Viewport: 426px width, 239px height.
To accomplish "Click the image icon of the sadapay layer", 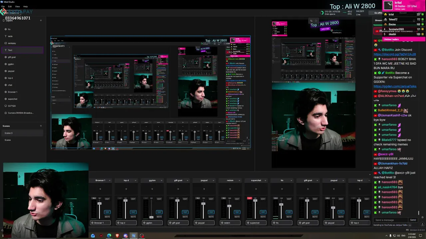I will coord(5,43).
